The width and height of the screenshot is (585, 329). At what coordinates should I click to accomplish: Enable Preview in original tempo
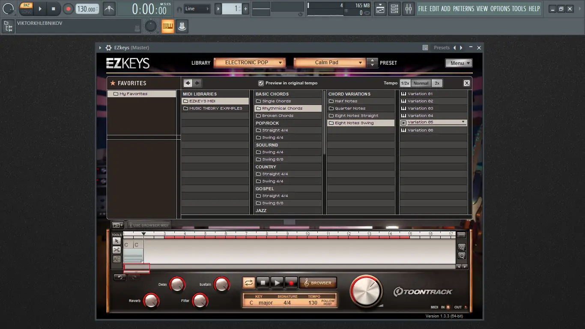tap(261, 83)
